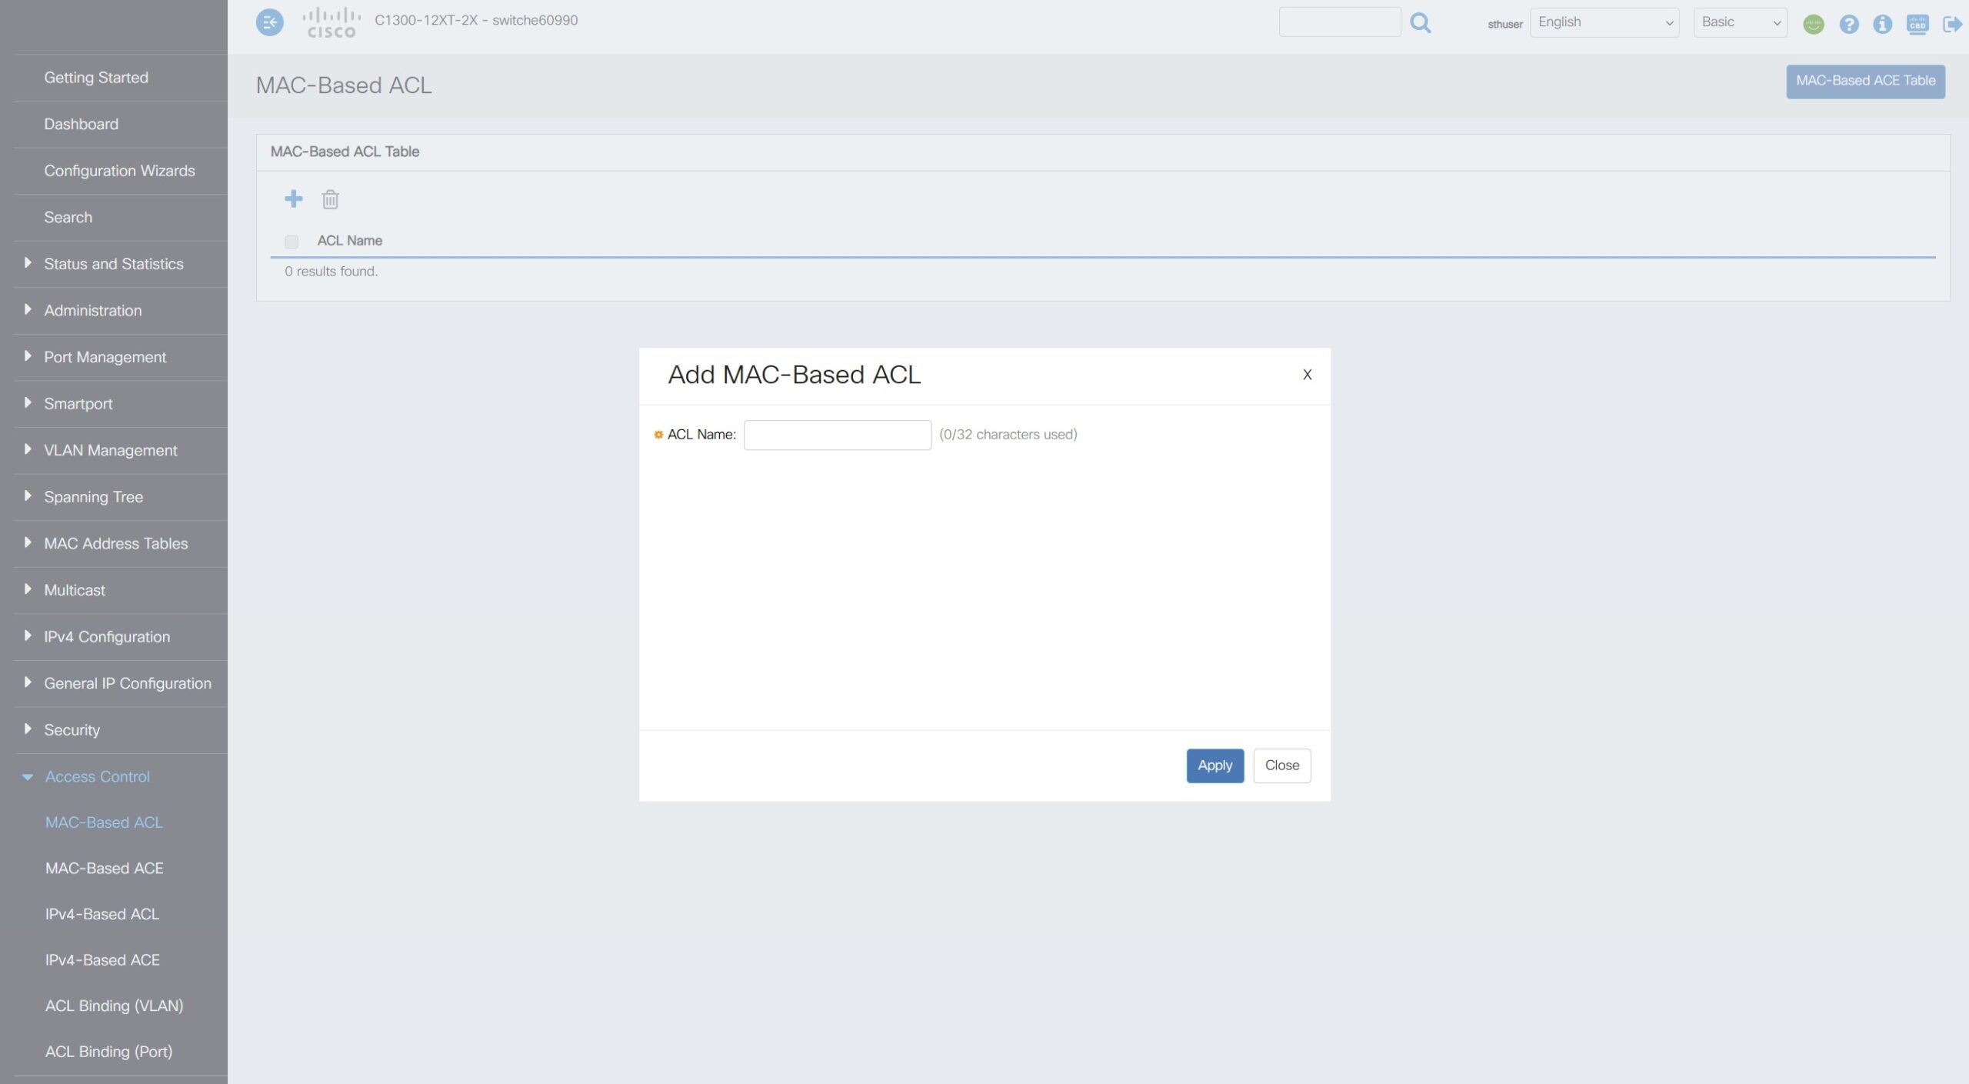
Task: Click the trash delete icon
Action: pos(330,200)
